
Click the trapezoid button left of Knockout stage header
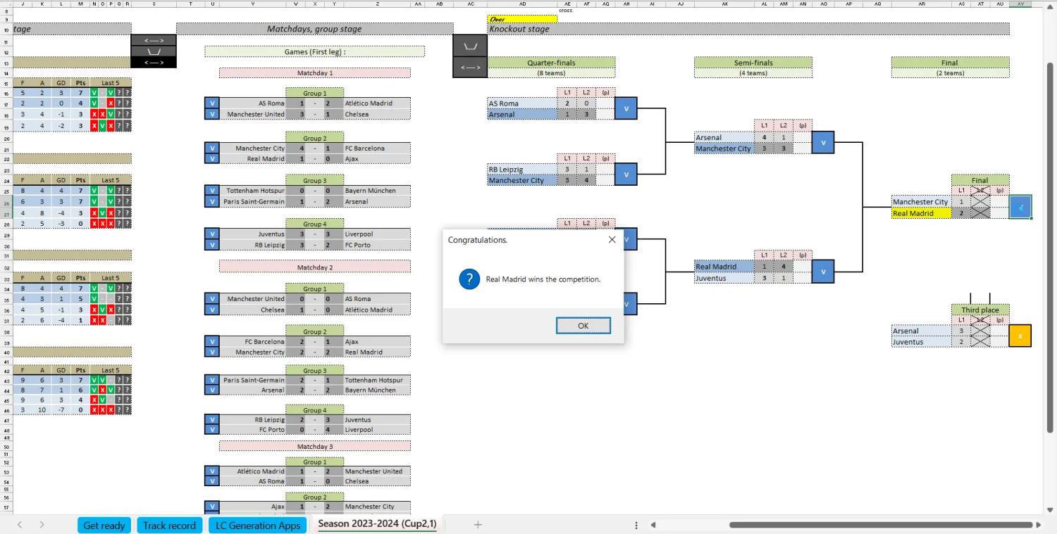click(x=469, y=46)
